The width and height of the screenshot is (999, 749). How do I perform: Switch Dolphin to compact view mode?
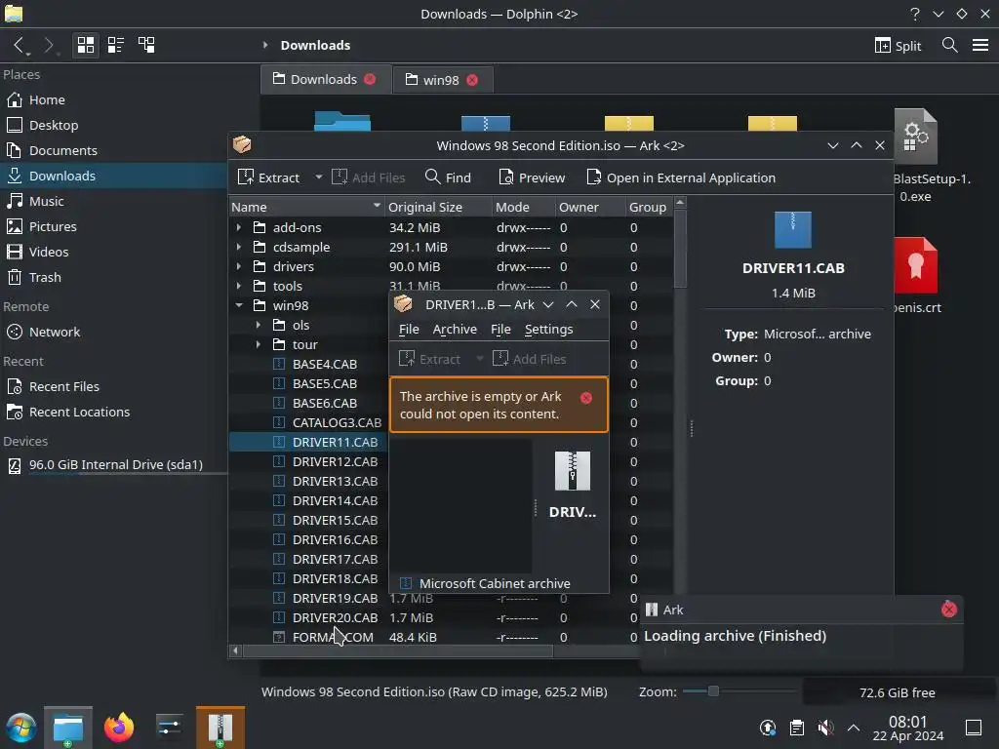pyautogui.click(x=115, y=45)
